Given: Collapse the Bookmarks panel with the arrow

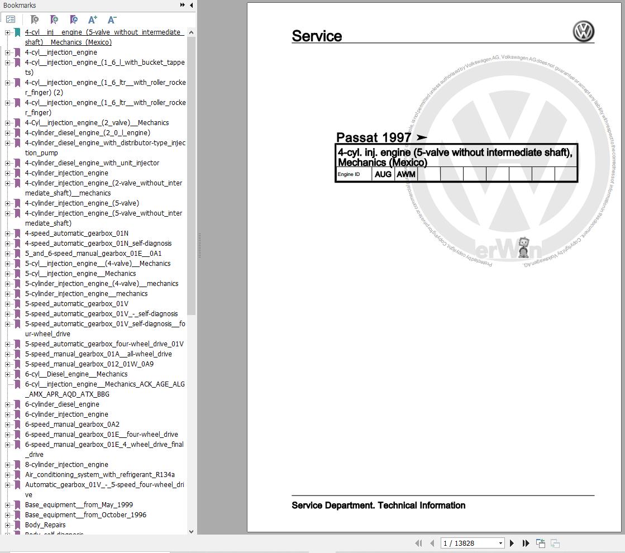Looking at the screenshot, I should coord(191,5).
